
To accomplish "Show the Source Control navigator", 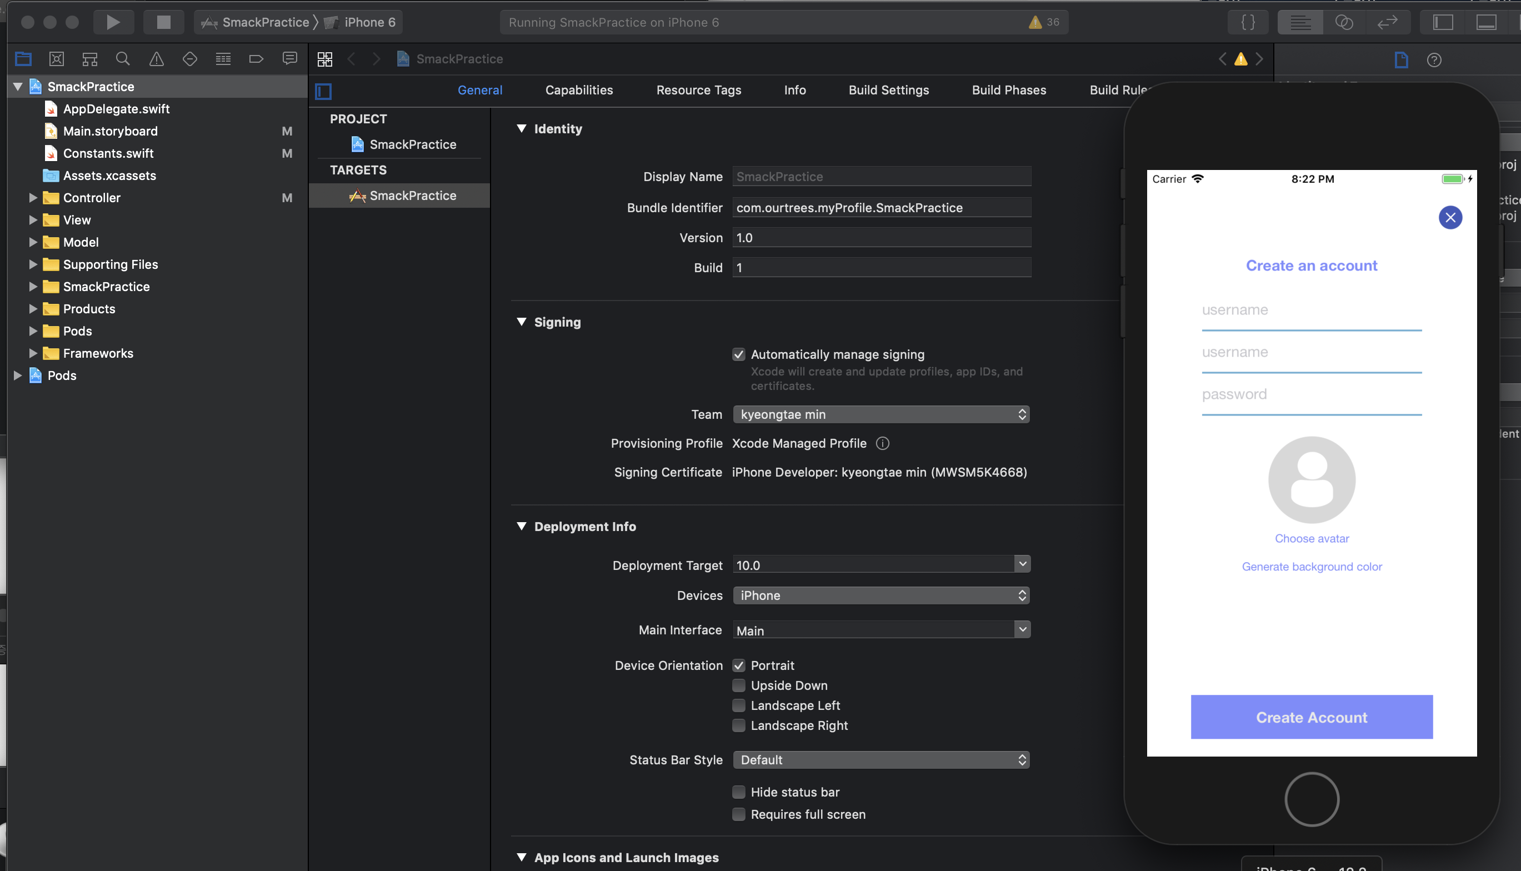I will tap(56, 59).
